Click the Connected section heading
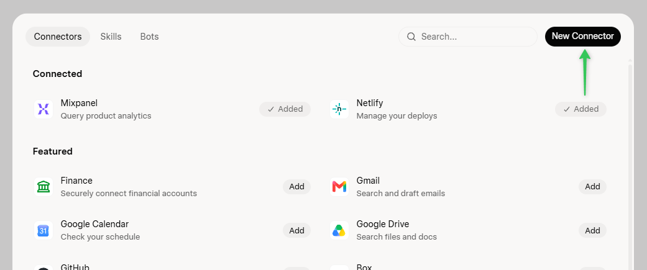The height and width of the screenshot is (270, 647). (x=57, y=74)
